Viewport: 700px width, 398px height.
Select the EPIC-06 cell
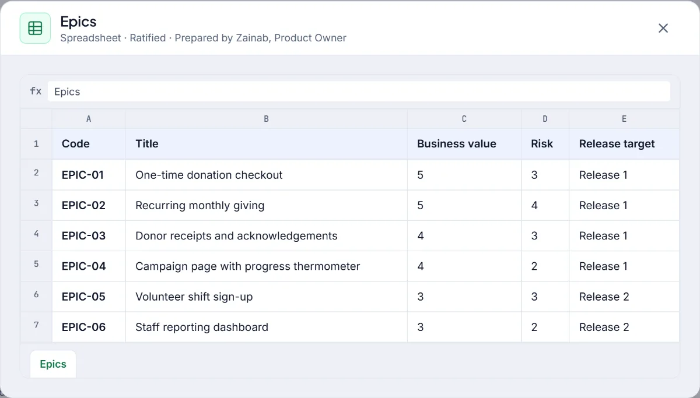[x=89, y=327]
